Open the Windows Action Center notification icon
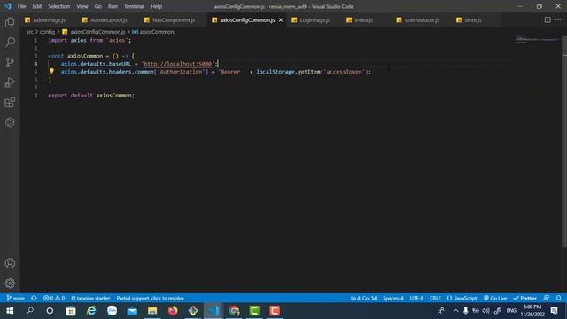This screenshot has height=319, width=567. [554, 311]
